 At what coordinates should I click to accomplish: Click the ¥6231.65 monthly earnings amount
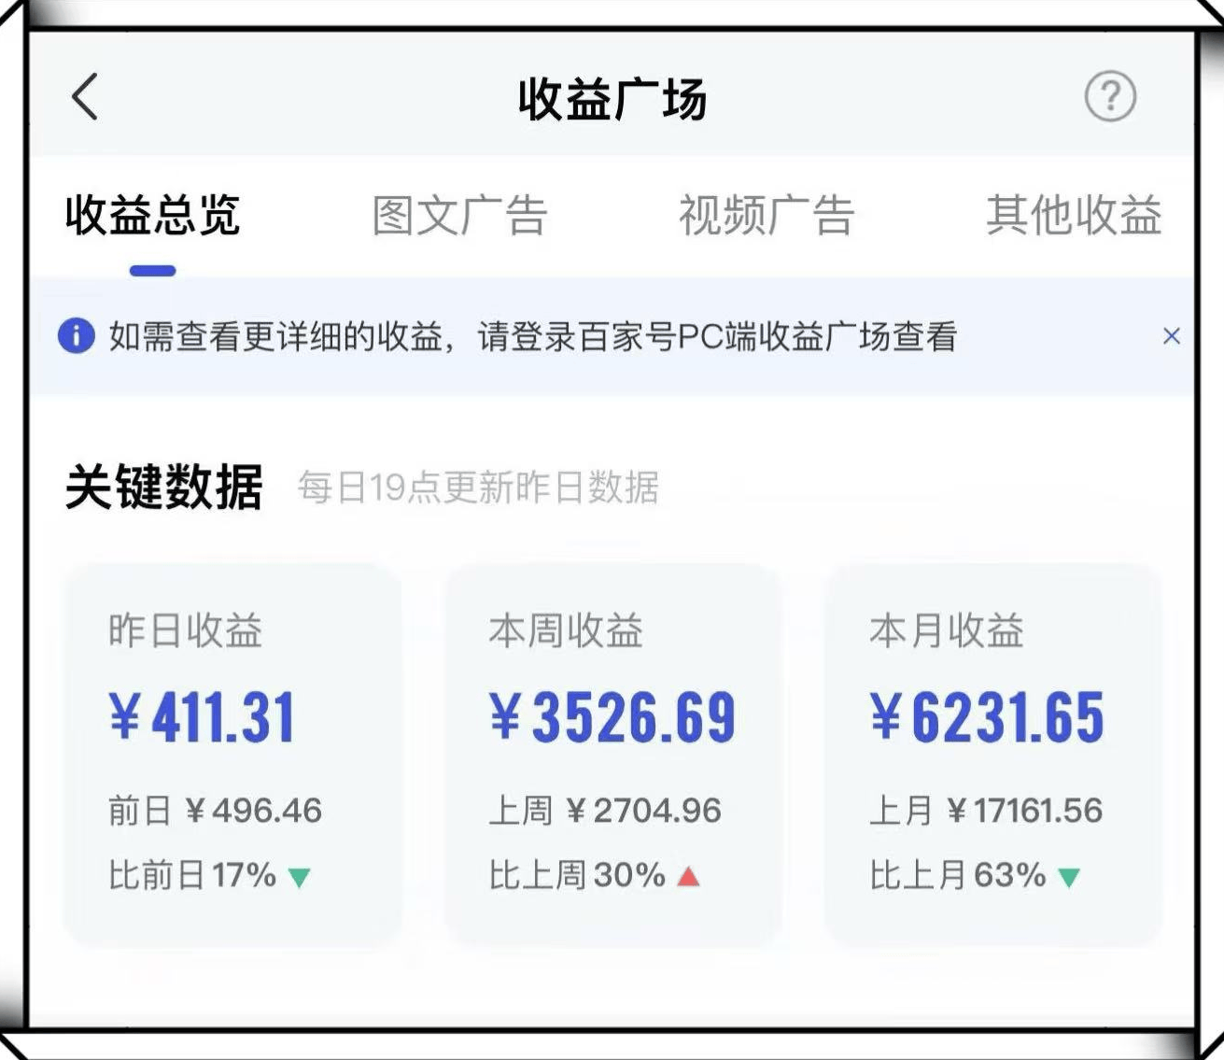[987, 717]
